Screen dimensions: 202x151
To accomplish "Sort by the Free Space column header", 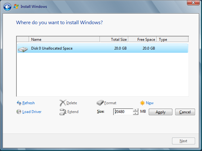I will pos(142,39).
